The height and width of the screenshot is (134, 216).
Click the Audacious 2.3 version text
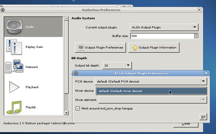pos(39,123)
